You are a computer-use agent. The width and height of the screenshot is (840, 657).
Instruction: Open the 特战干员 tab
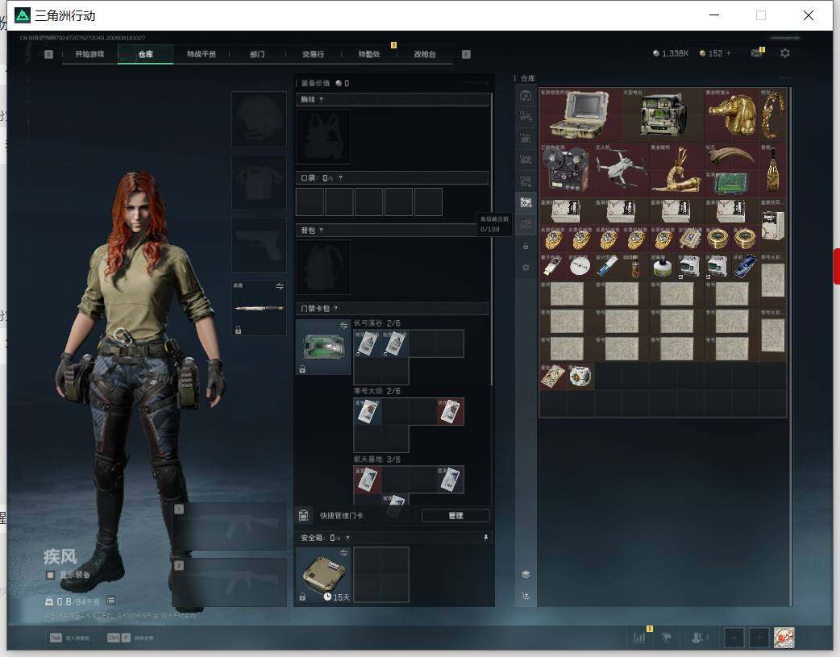click(202, 54)
